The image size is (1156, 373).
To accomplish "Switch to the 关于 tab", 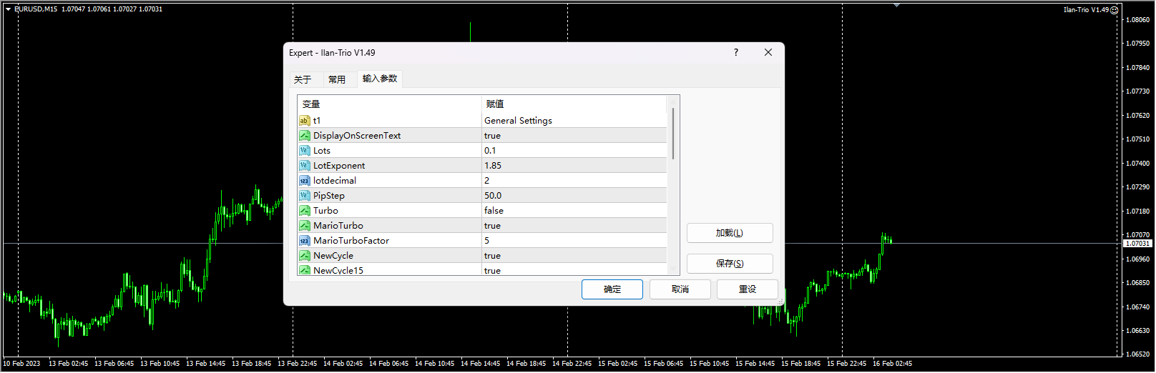I will [303, 79].
